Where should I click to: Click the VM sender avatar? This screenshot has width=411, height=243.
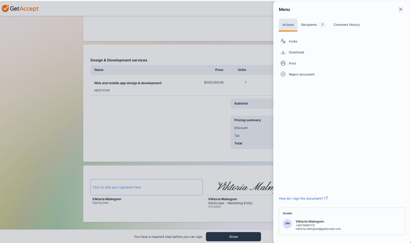(x=287, y=223)
